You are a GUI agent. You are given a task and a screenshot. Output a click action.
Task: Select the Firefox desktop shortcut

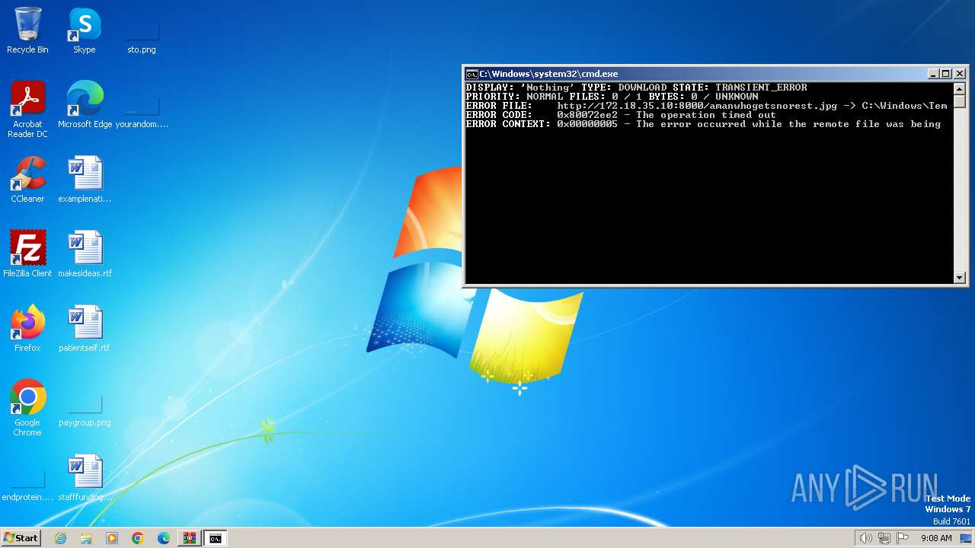(27, 329)
